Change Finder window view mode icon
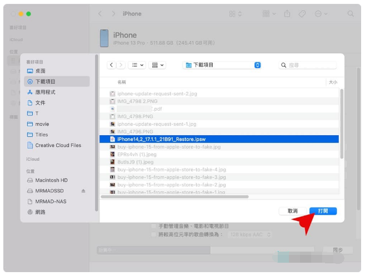The height and width of the screenshot is (276, 365). [x=236, y=14]
